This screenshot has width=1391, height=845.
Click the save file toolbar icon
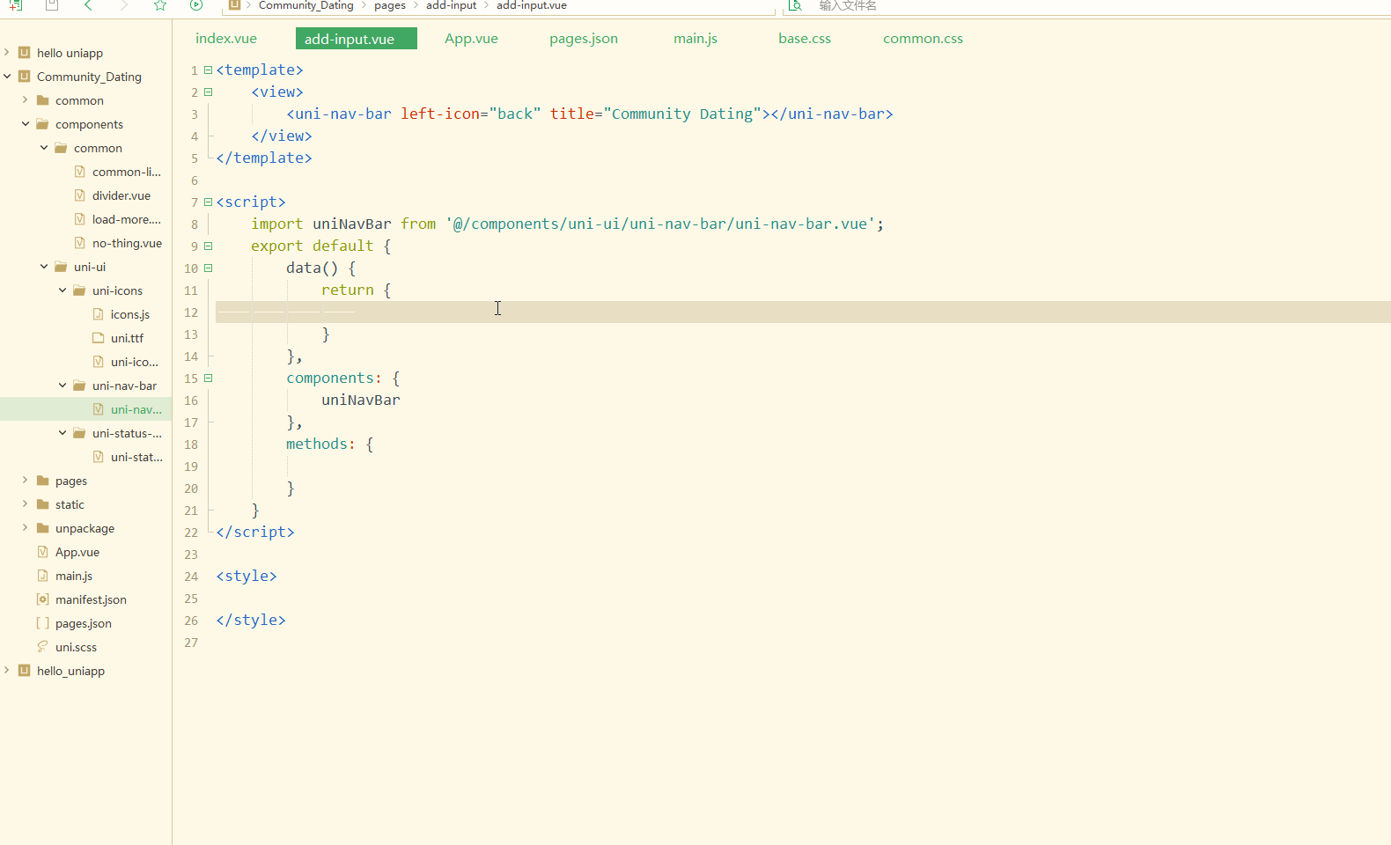point(52,5)
